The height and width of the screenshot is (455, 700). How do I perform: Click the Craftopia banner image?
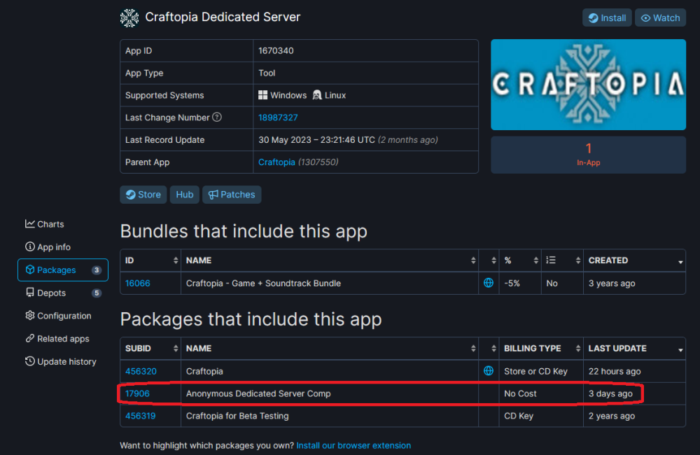click(x=589, y=85)
